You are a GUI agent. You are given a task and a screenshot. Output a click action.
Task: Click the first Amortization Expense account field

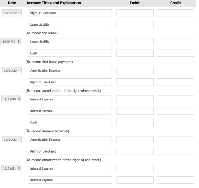coord(70,71)
